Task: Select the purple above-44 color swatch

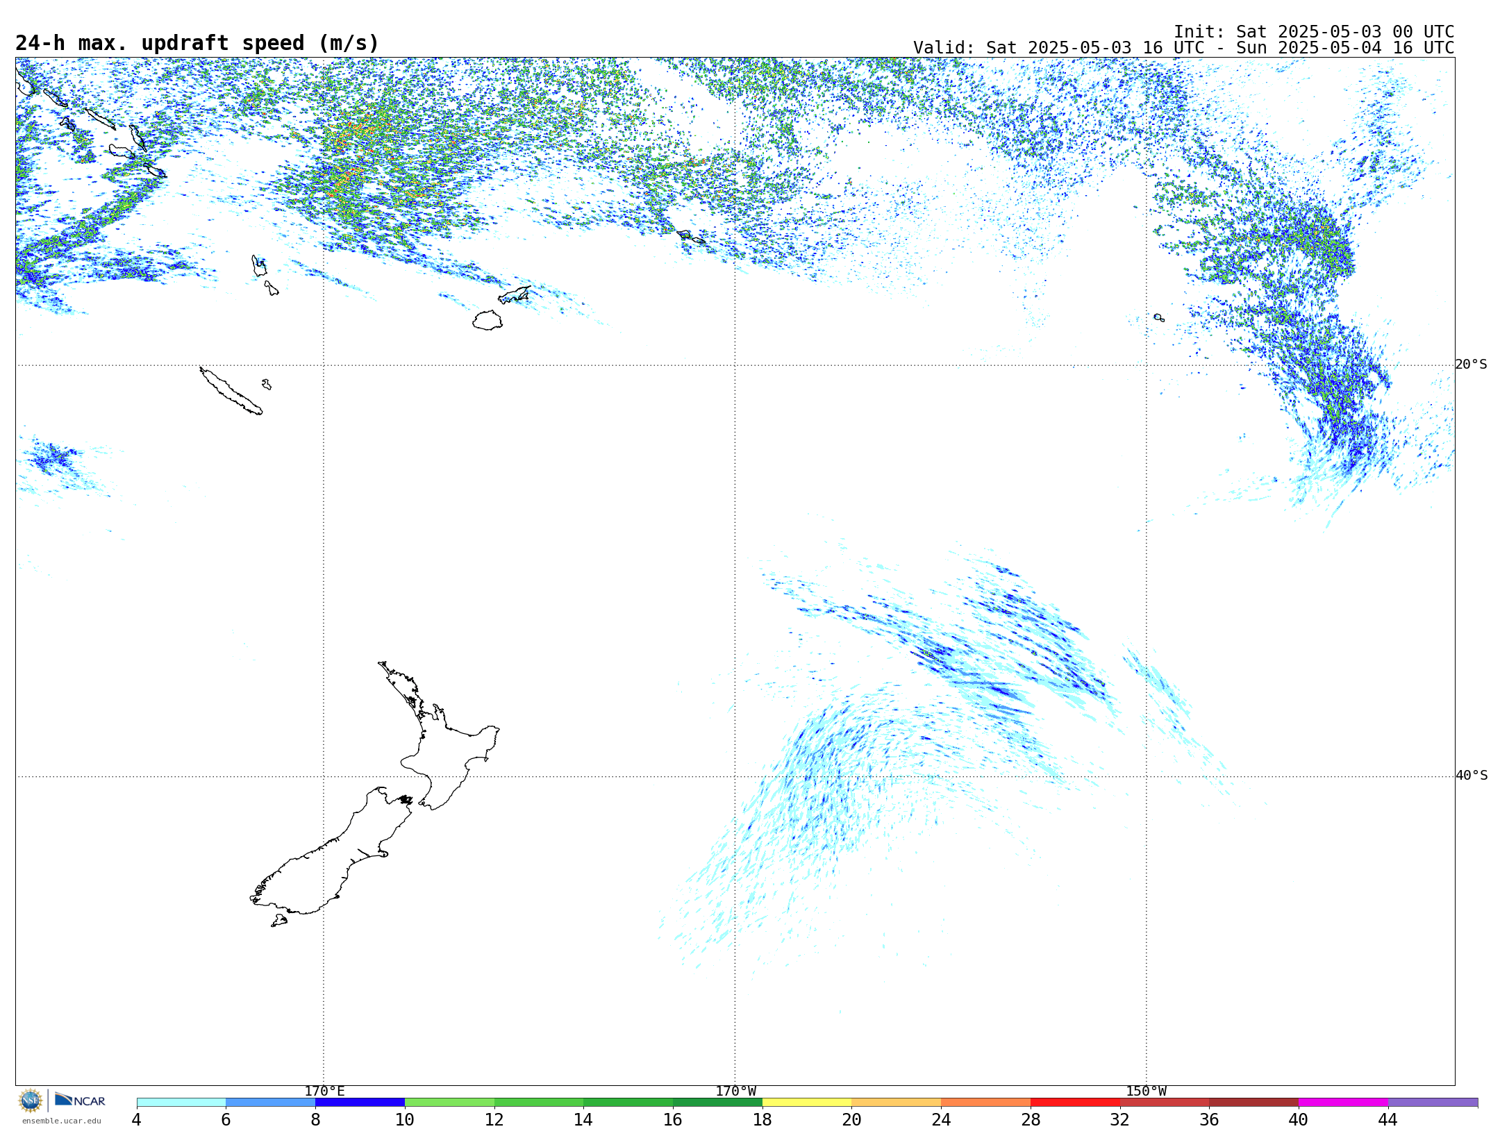Action: 1433,1103
